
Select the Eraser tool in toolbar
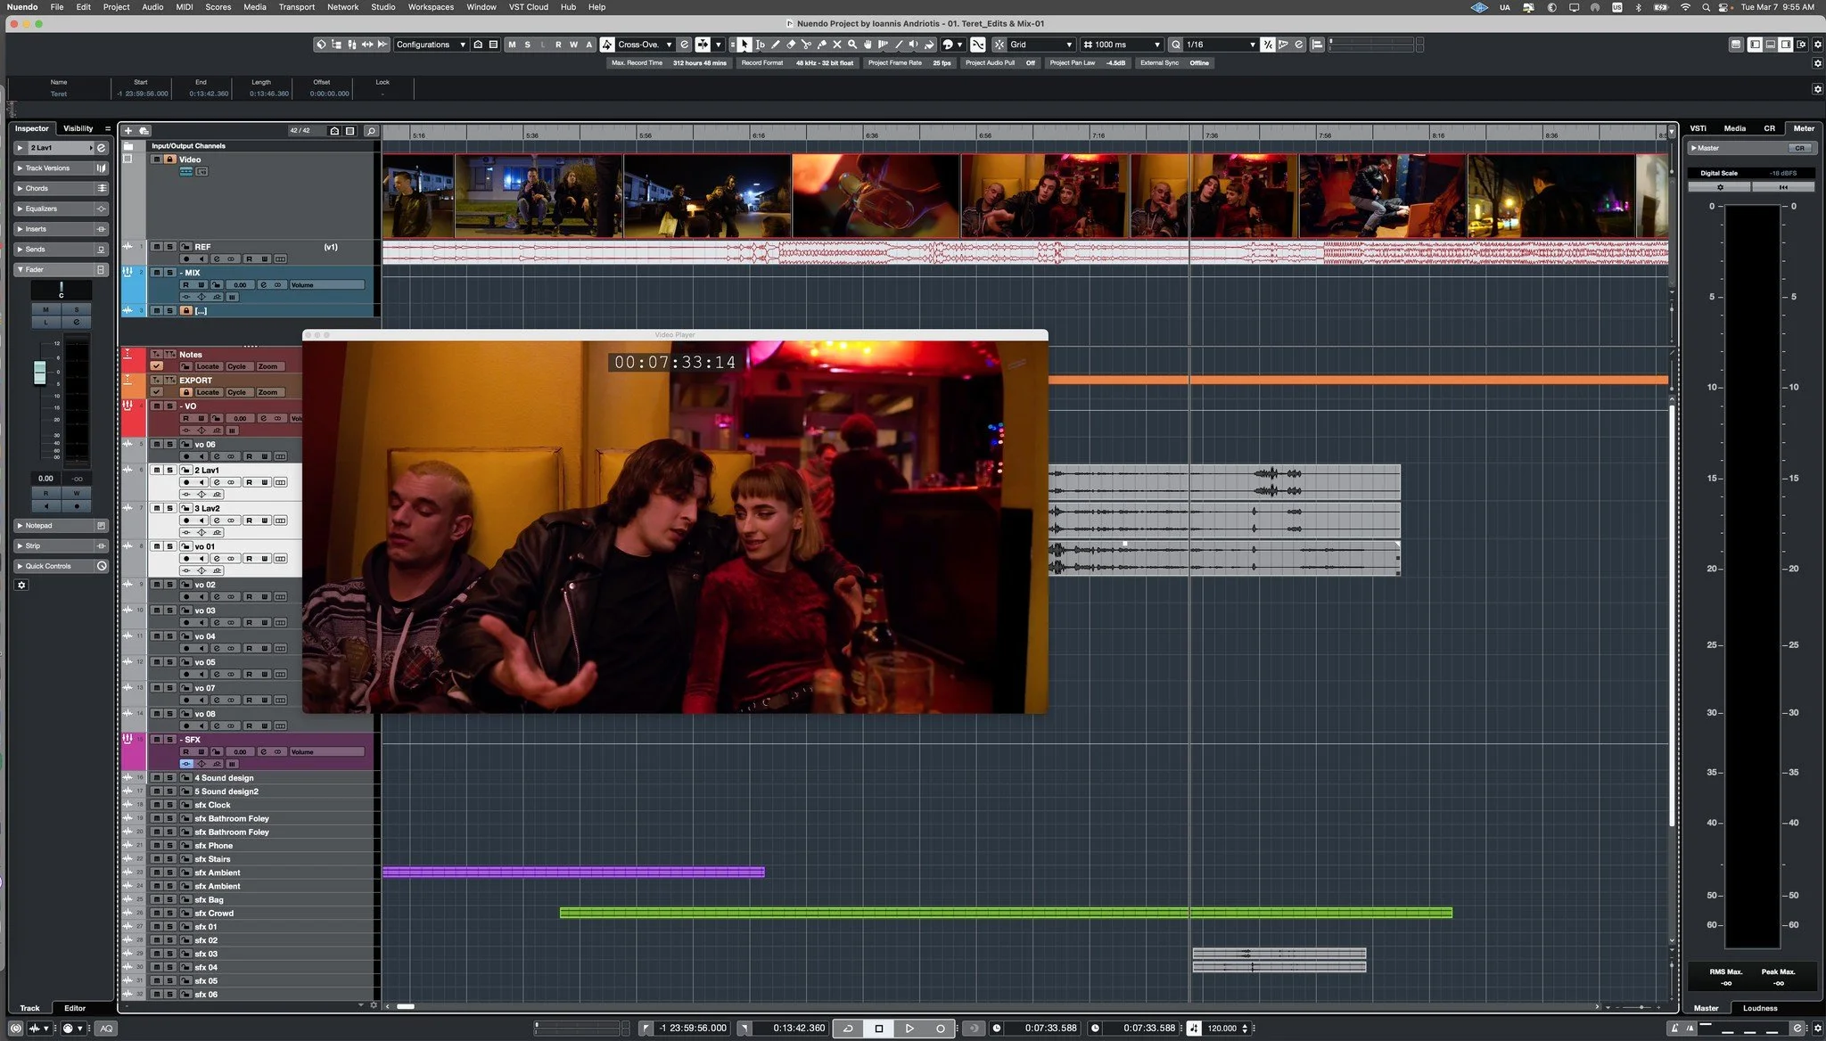coord(791,45)
